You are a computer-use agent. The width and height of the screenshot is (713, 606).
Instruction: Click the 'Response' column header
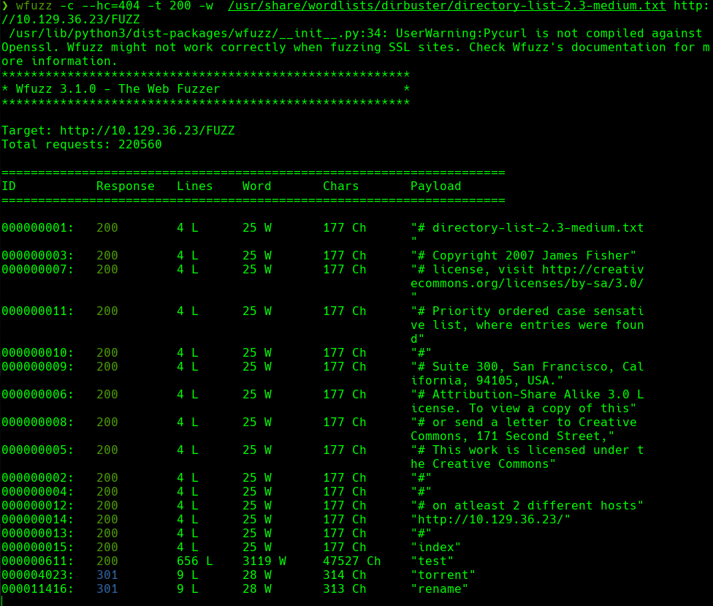point(126,186)
